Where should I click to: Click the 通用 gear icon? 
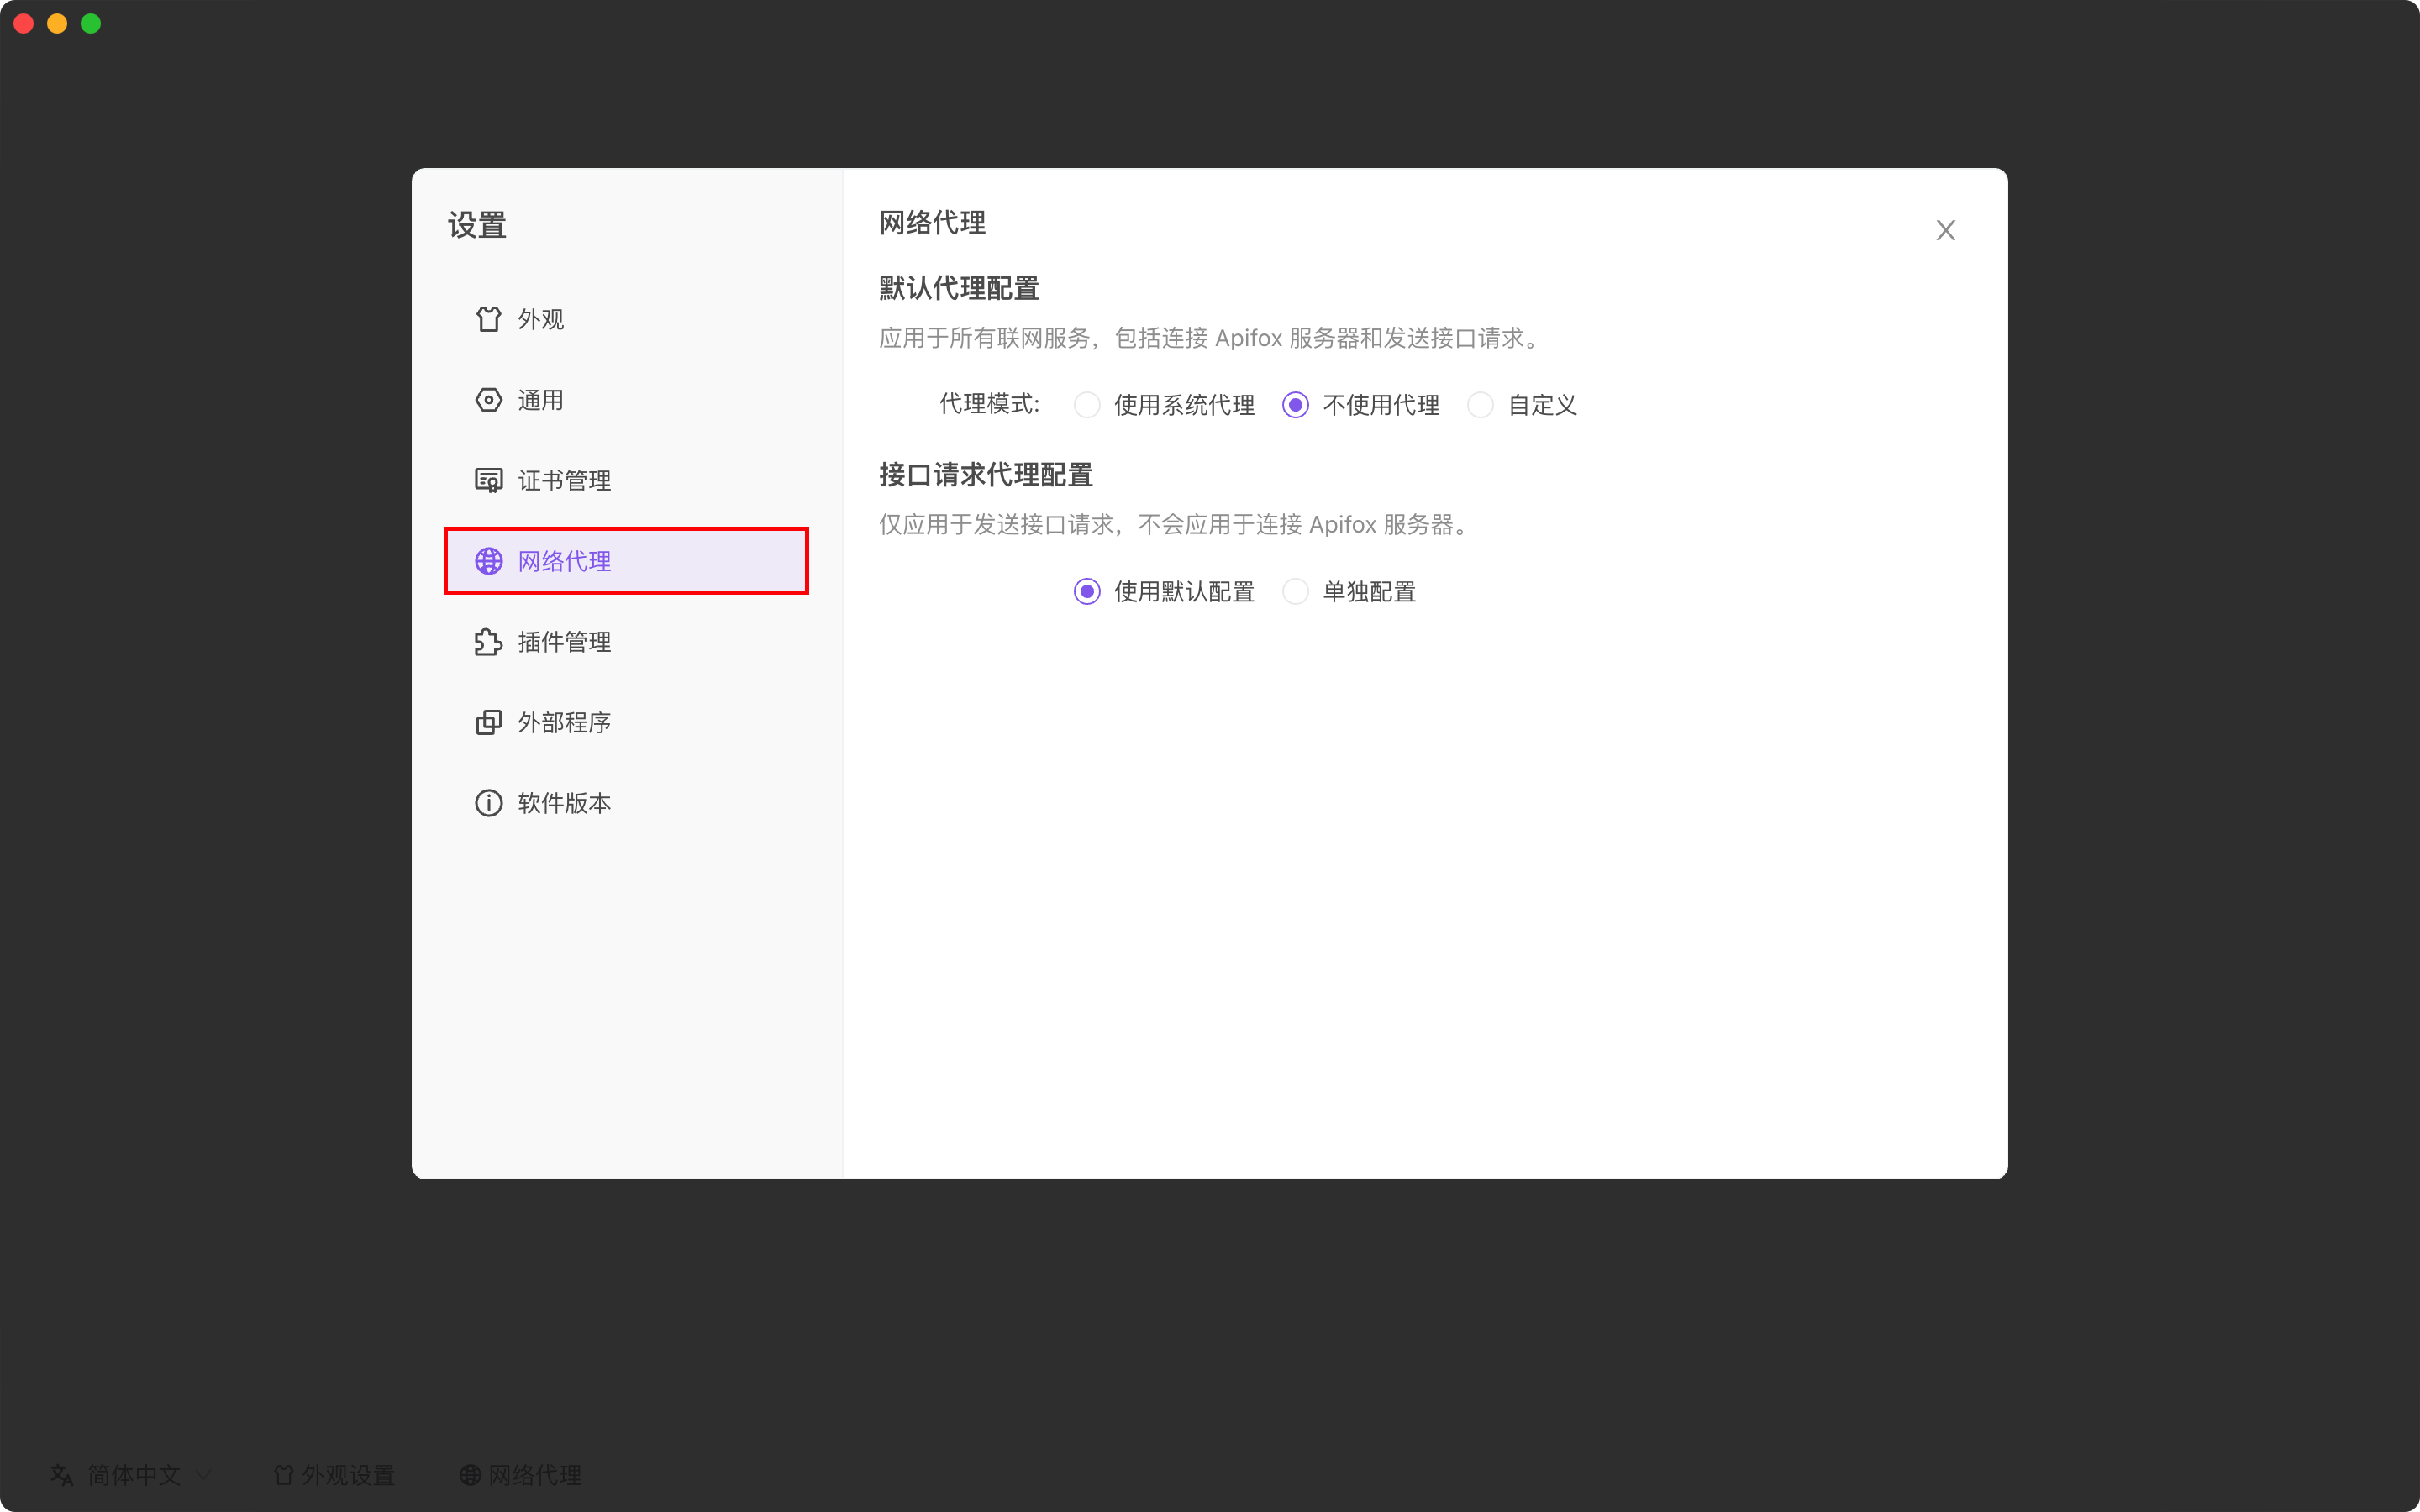click(489, 400)
